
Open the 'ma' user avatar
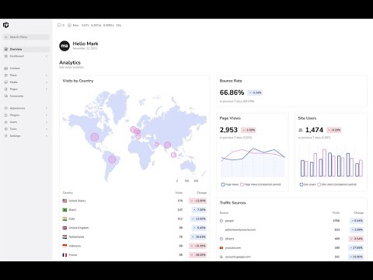point(64,46)
